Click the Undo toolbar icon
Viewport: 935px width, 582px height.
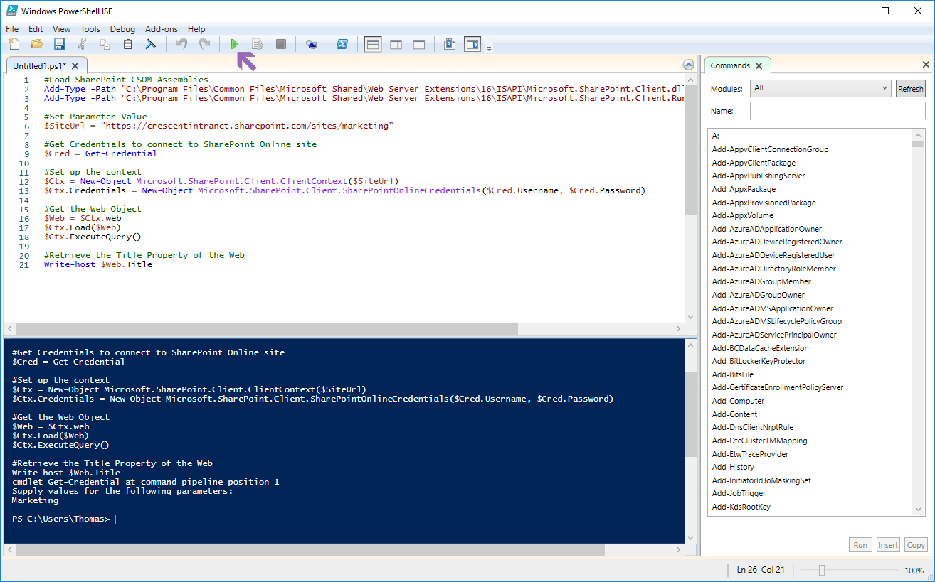[x=181, y=43]
